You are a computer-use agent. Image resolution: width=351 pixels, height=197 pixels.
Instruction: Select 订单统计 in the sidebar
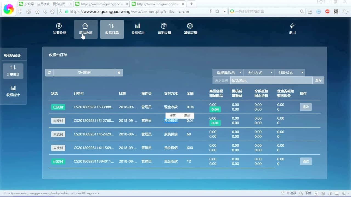pos(13,71)
